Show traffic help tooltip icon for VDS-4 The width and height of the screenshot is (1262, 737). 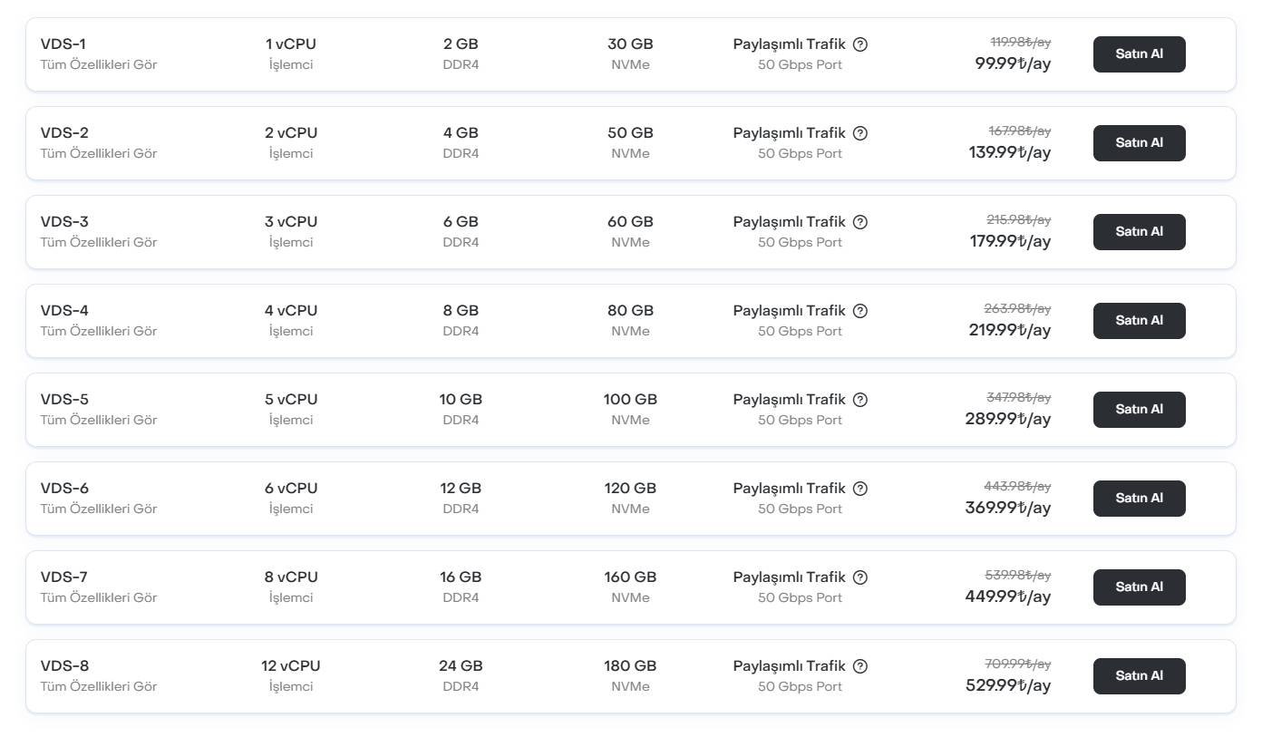pos(860,311)
